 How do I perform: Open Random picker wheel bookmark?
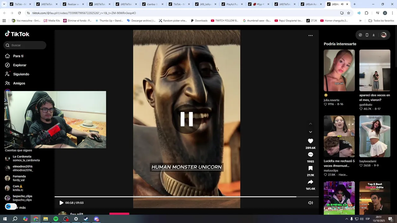coord(173,20)
